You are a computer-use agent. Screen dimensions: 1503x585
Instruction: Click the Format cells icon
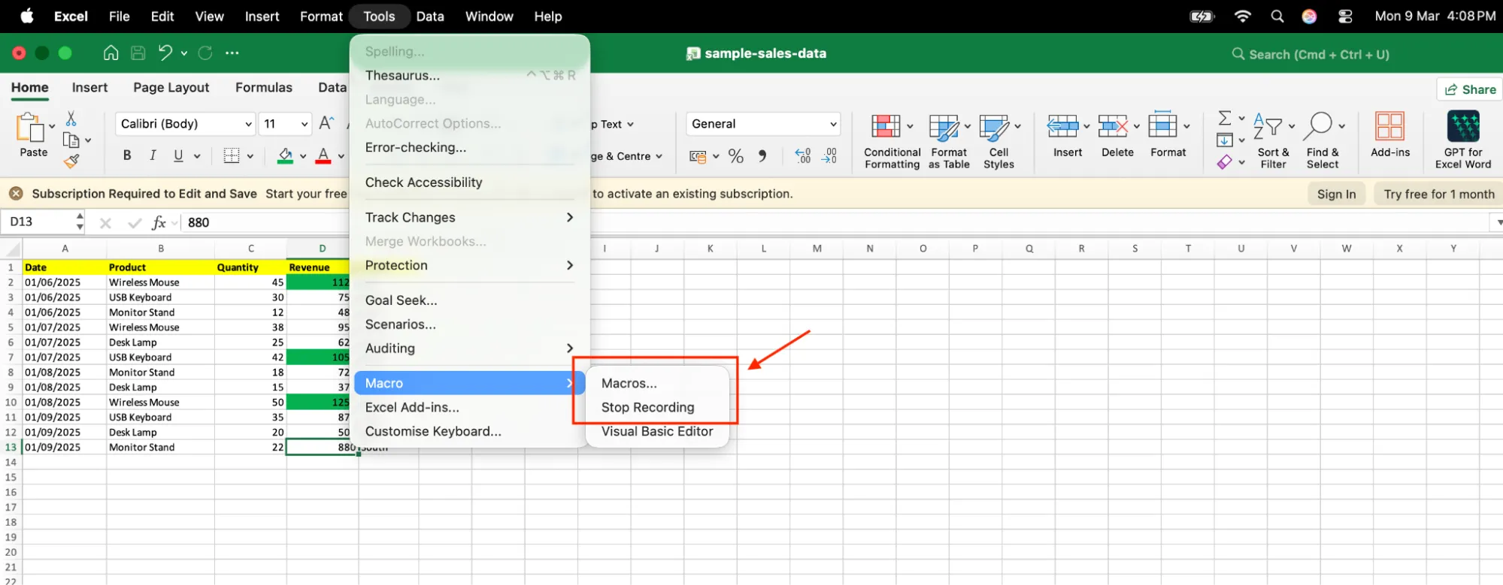1162,125
